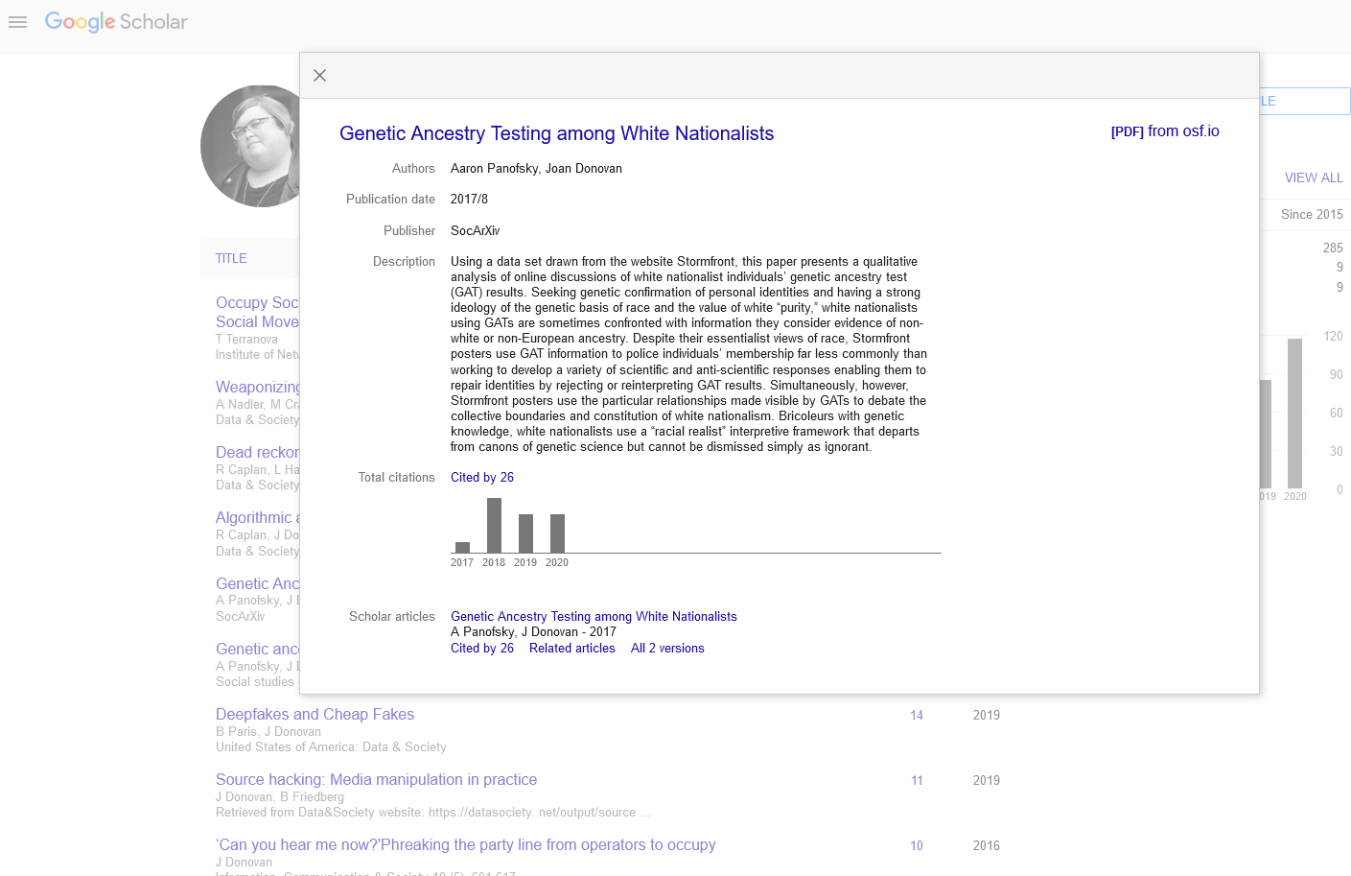1351x876 pixels.
Task: Click the 'J Donovan, B Friedberg' author line
Action: coord(280,796)
